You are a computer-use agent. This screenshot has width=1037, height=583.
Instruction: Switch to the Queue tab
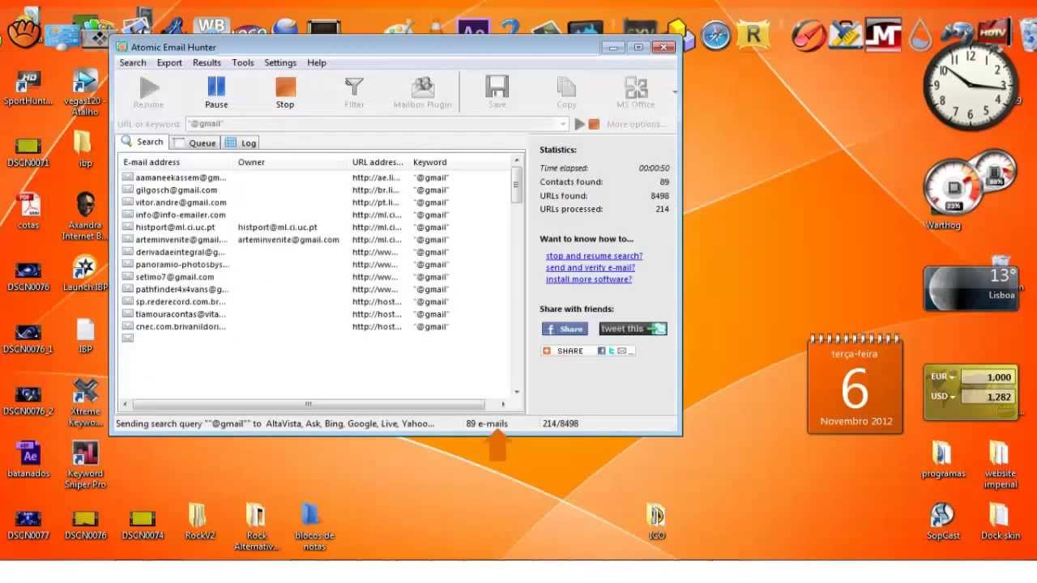pyautogui.click(x=195, y=143)
